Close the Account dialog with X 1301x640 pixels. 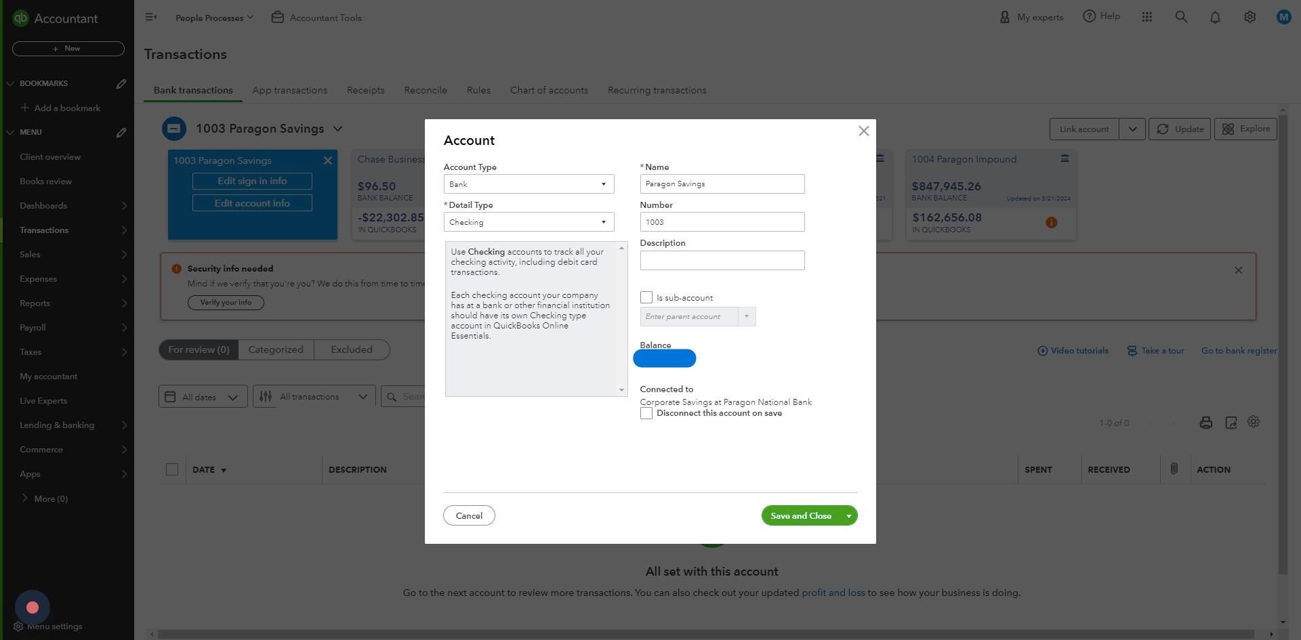click(864, 131)
